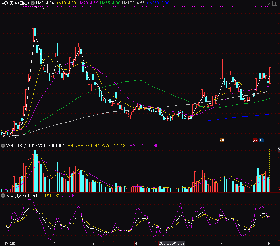Open the VOL-TDX indicator dropdown arrow
The height and width of the screenshot is (246, 280).
3,146
